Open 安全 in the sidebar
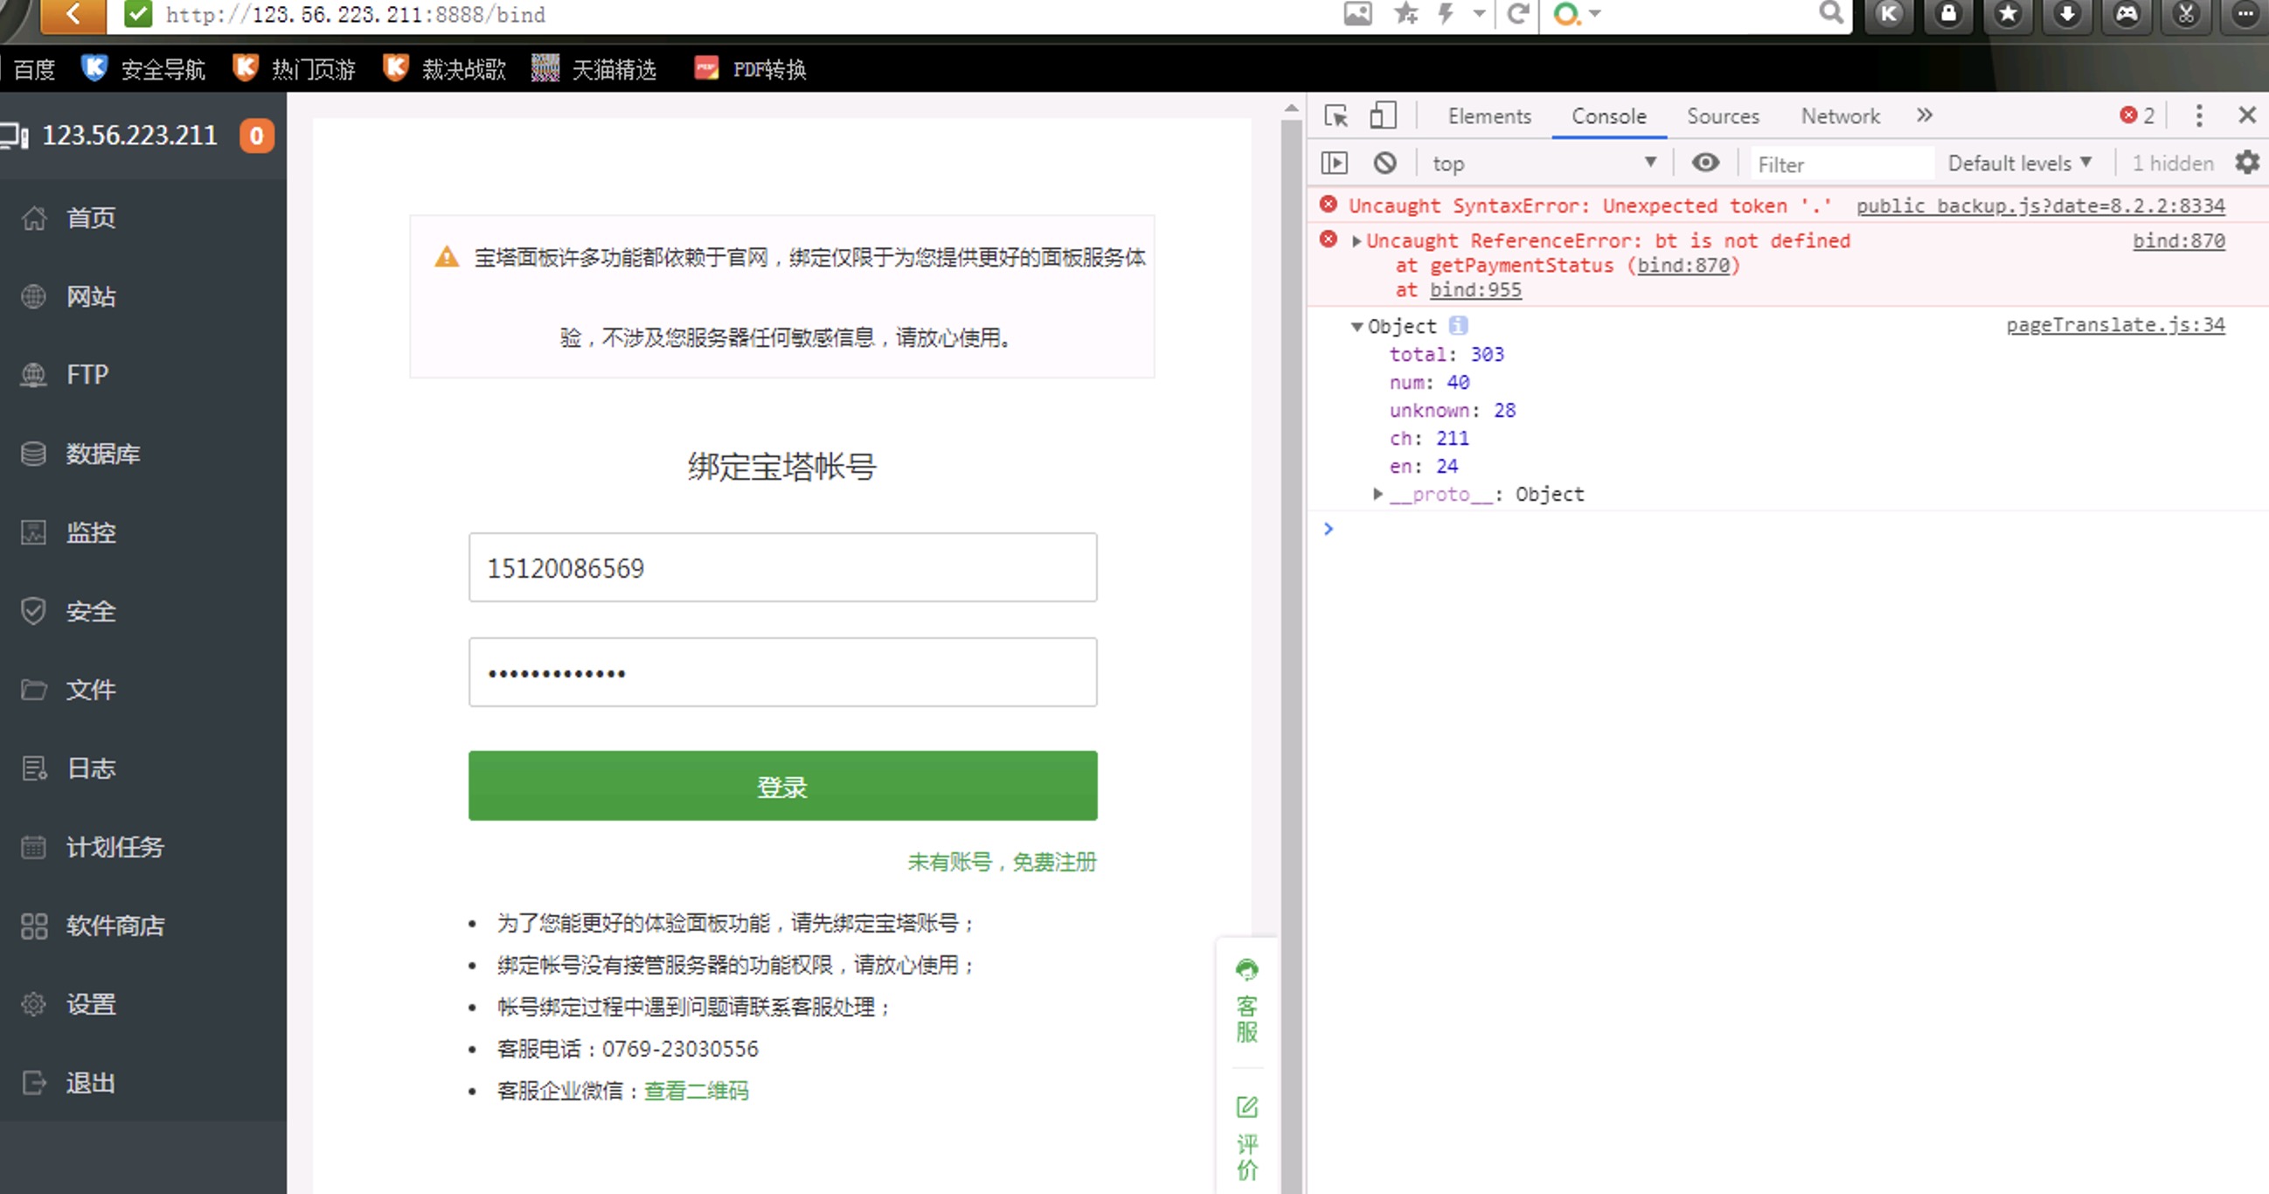Screen dimensions: 2269x1194 coord(142,611)
